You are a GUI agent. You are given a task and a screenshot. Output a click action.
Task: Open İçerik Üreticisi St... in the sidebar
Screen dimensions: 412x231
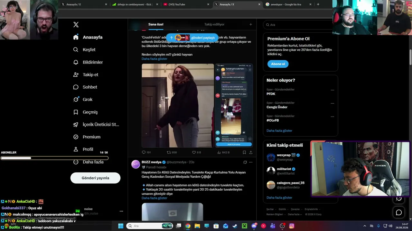(x=96, y=124)
